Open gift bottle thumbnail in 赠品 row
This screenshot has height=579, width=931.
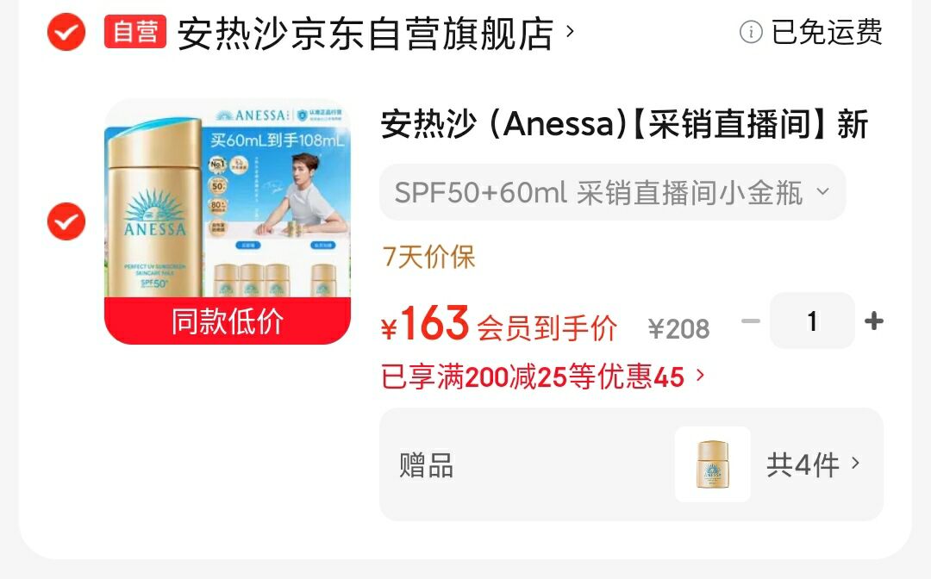point(713,464)
